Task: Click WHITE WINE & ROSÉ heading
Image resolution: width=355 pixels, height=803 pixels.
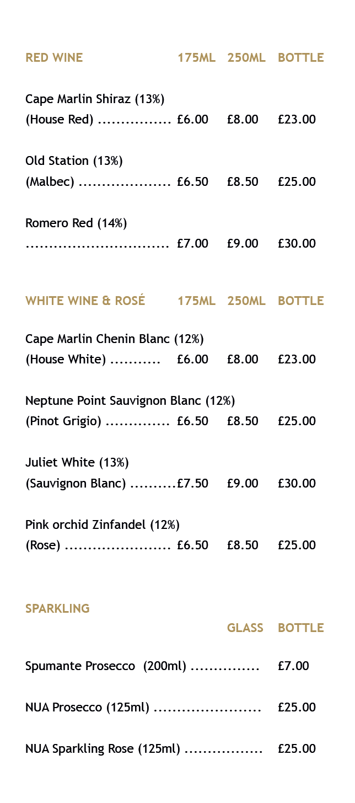Action: (x=85, y=301)
